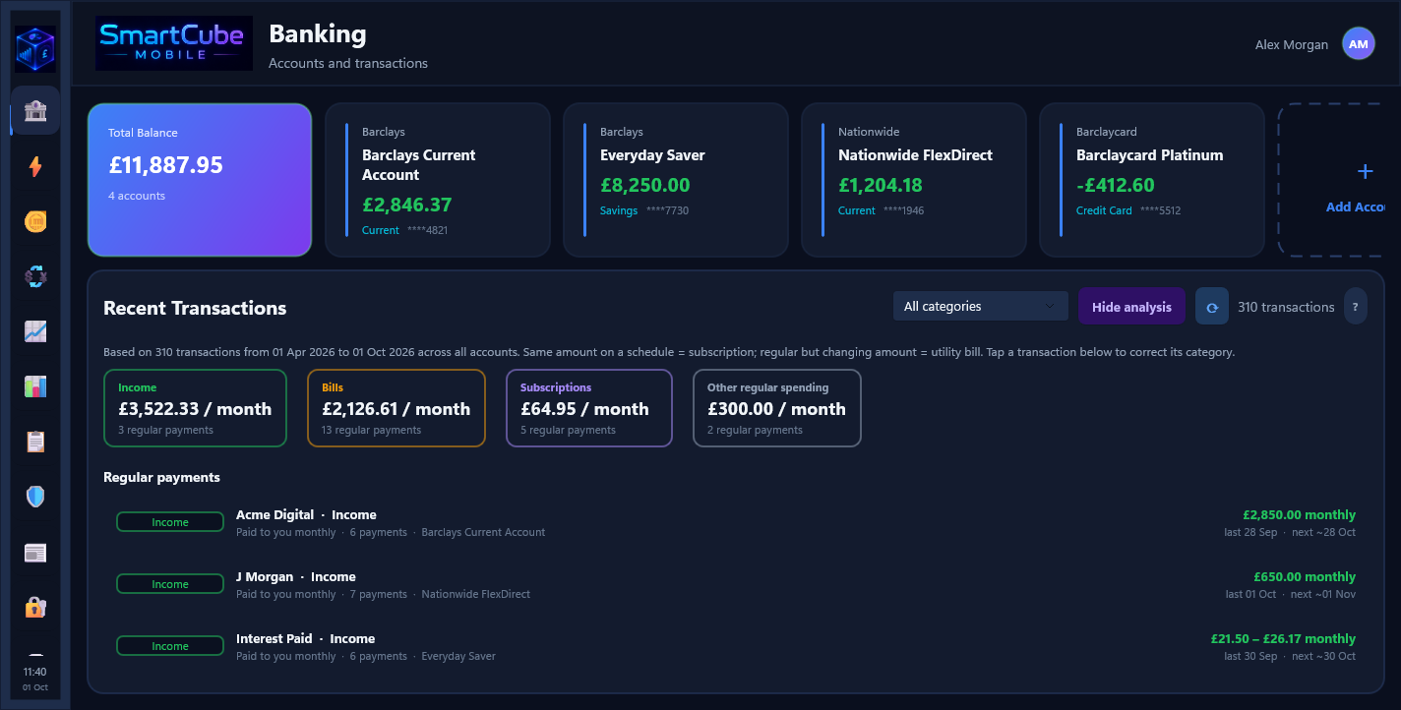Open the gold coin sidebar icon
Screen dimensions: 1401x710
35,222
